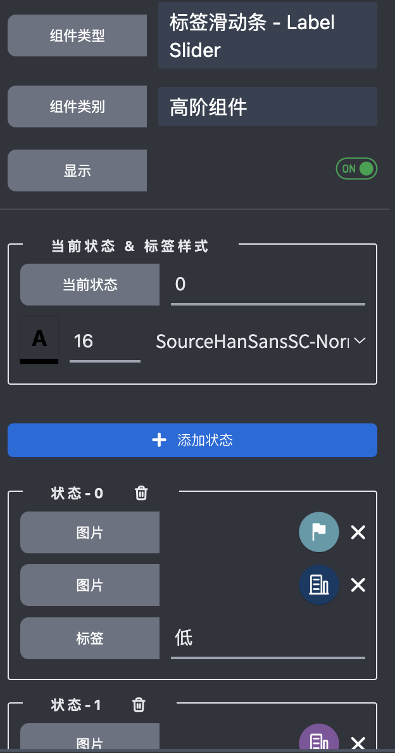Click the dark blue building image icon in 状态-0
395x753 pixels.
click(318, 584)
